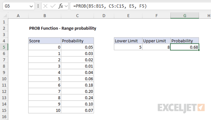Select row 5 header

click(4, 47)
